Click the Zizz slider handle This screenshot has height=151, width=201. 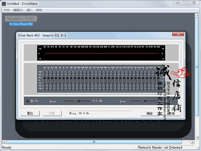[x=144, y=101]
